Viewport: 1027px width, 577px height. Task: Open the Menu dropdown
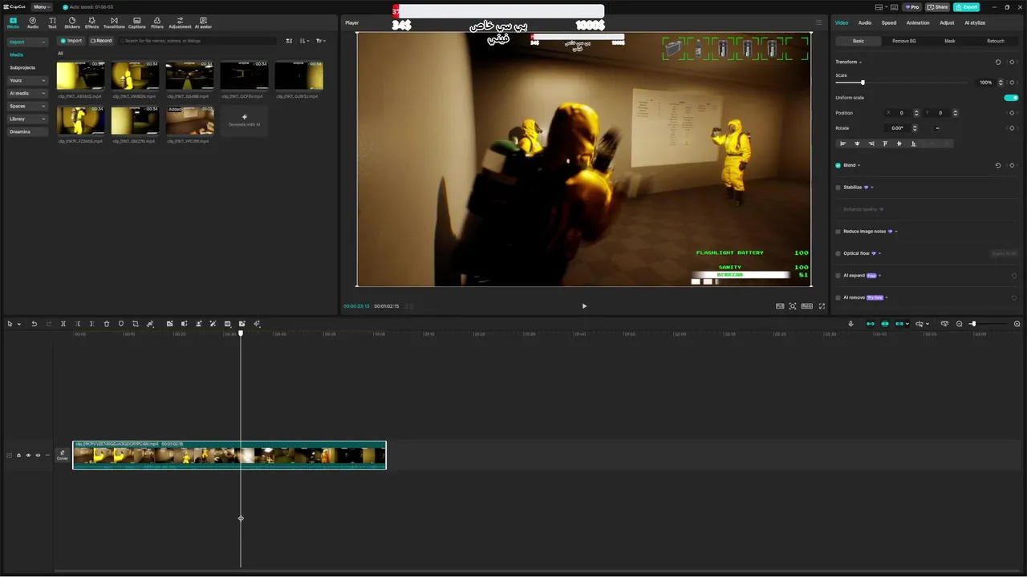pyautogui.click(x=42, y=6)
